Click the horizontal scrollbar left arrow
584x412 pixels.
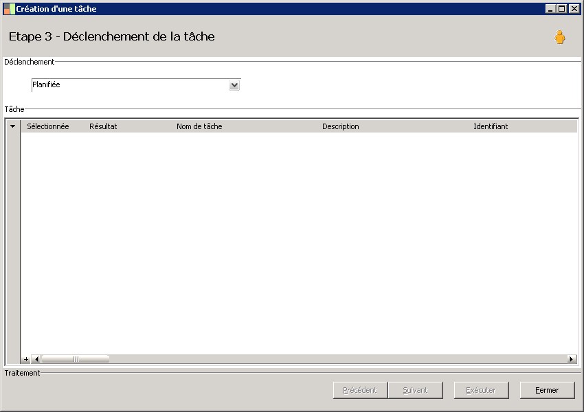point(36,359)
